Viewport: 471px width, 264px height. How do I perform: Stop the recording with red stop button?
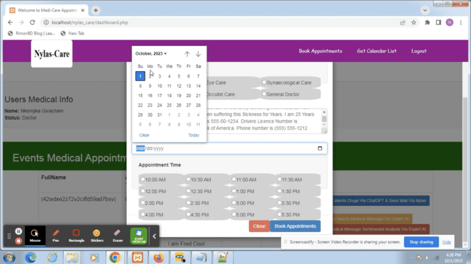[18, 241]
